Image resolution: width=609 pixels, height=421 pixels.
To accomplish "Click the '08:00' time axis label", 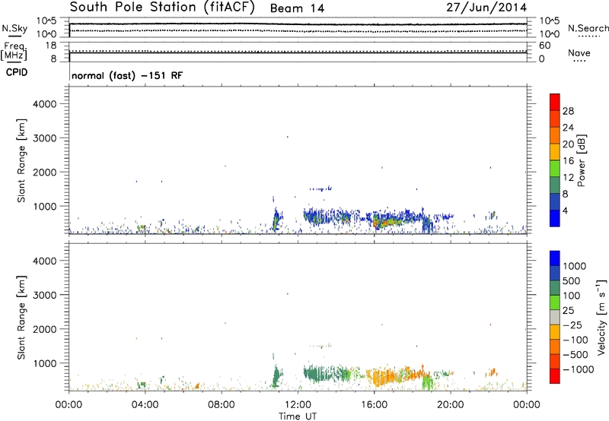I will [x=222, y=405].
